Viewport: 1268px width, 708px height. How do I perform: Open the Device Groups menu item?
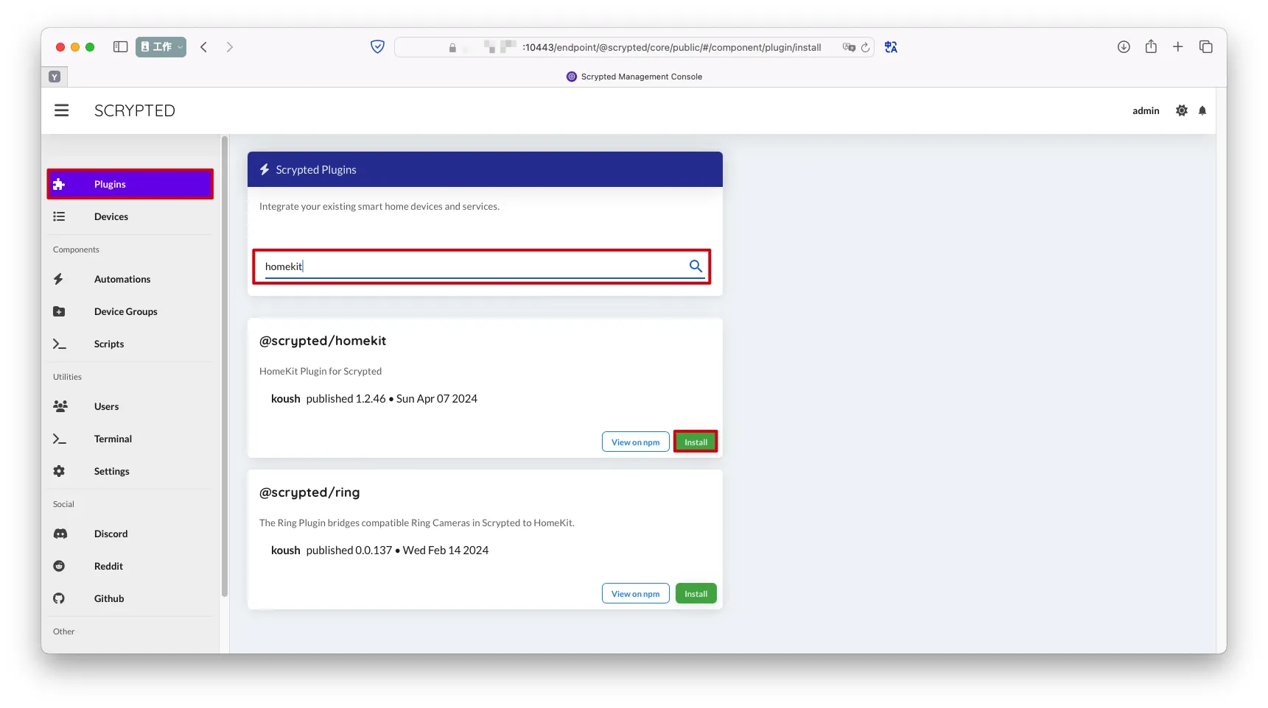(130, 311)
